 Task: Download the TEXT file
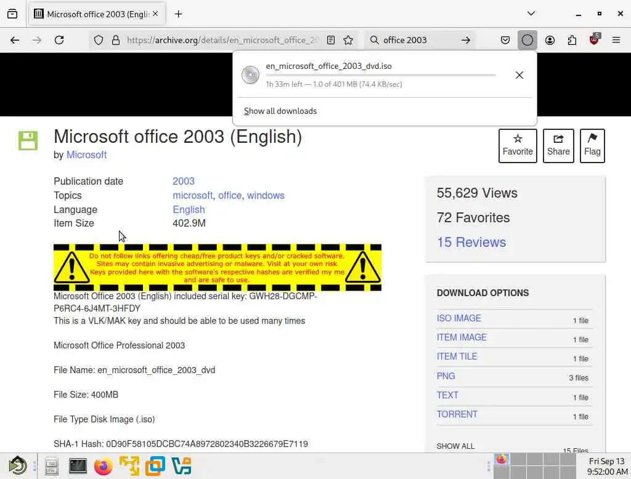[x=447, y=395]
